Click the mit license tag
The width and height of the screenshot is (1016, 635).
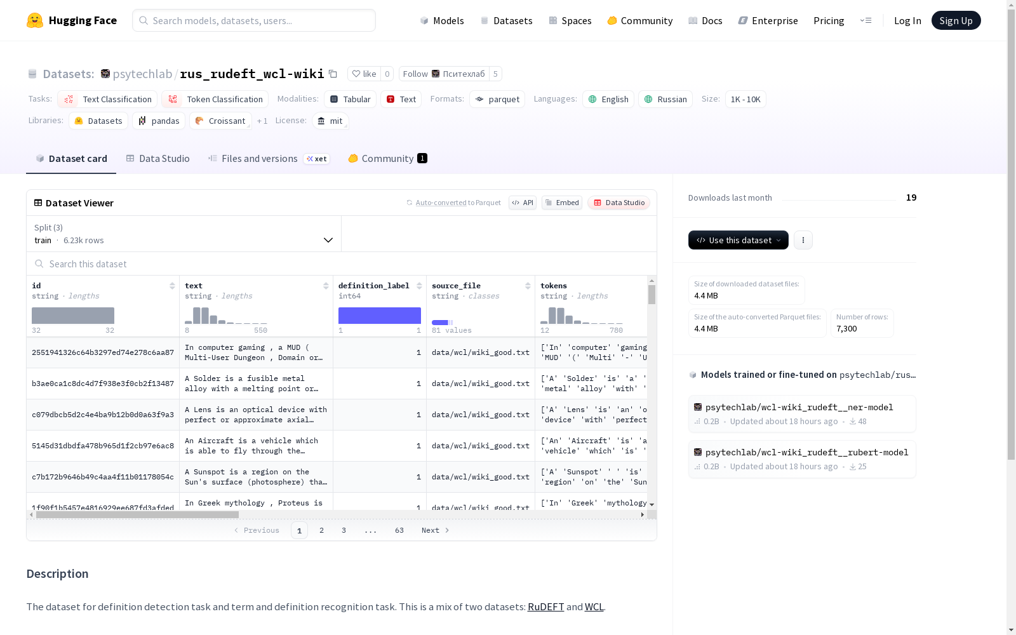pyautogui.click(x=330, y=121)
